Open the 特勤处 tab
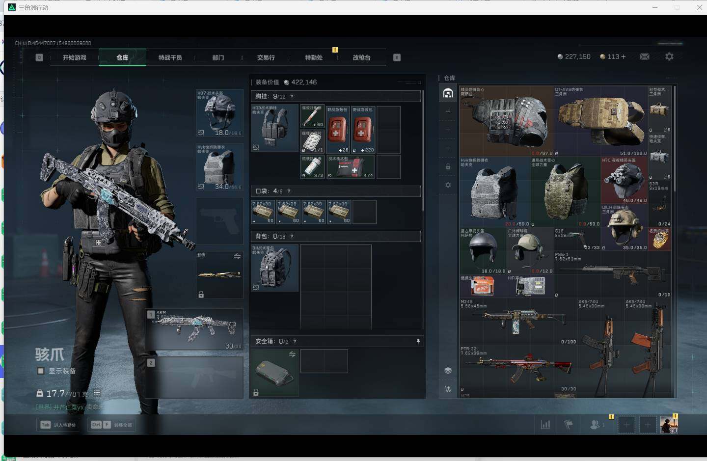This screenshot has width=707, height=461. tap(314, 57)
